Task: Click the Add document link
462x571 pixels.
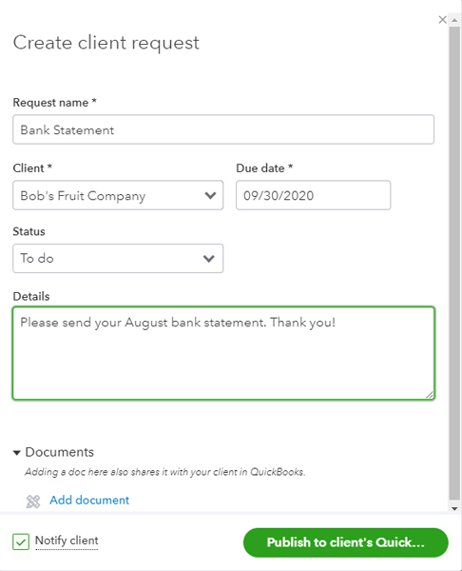Action: (89, 500)
